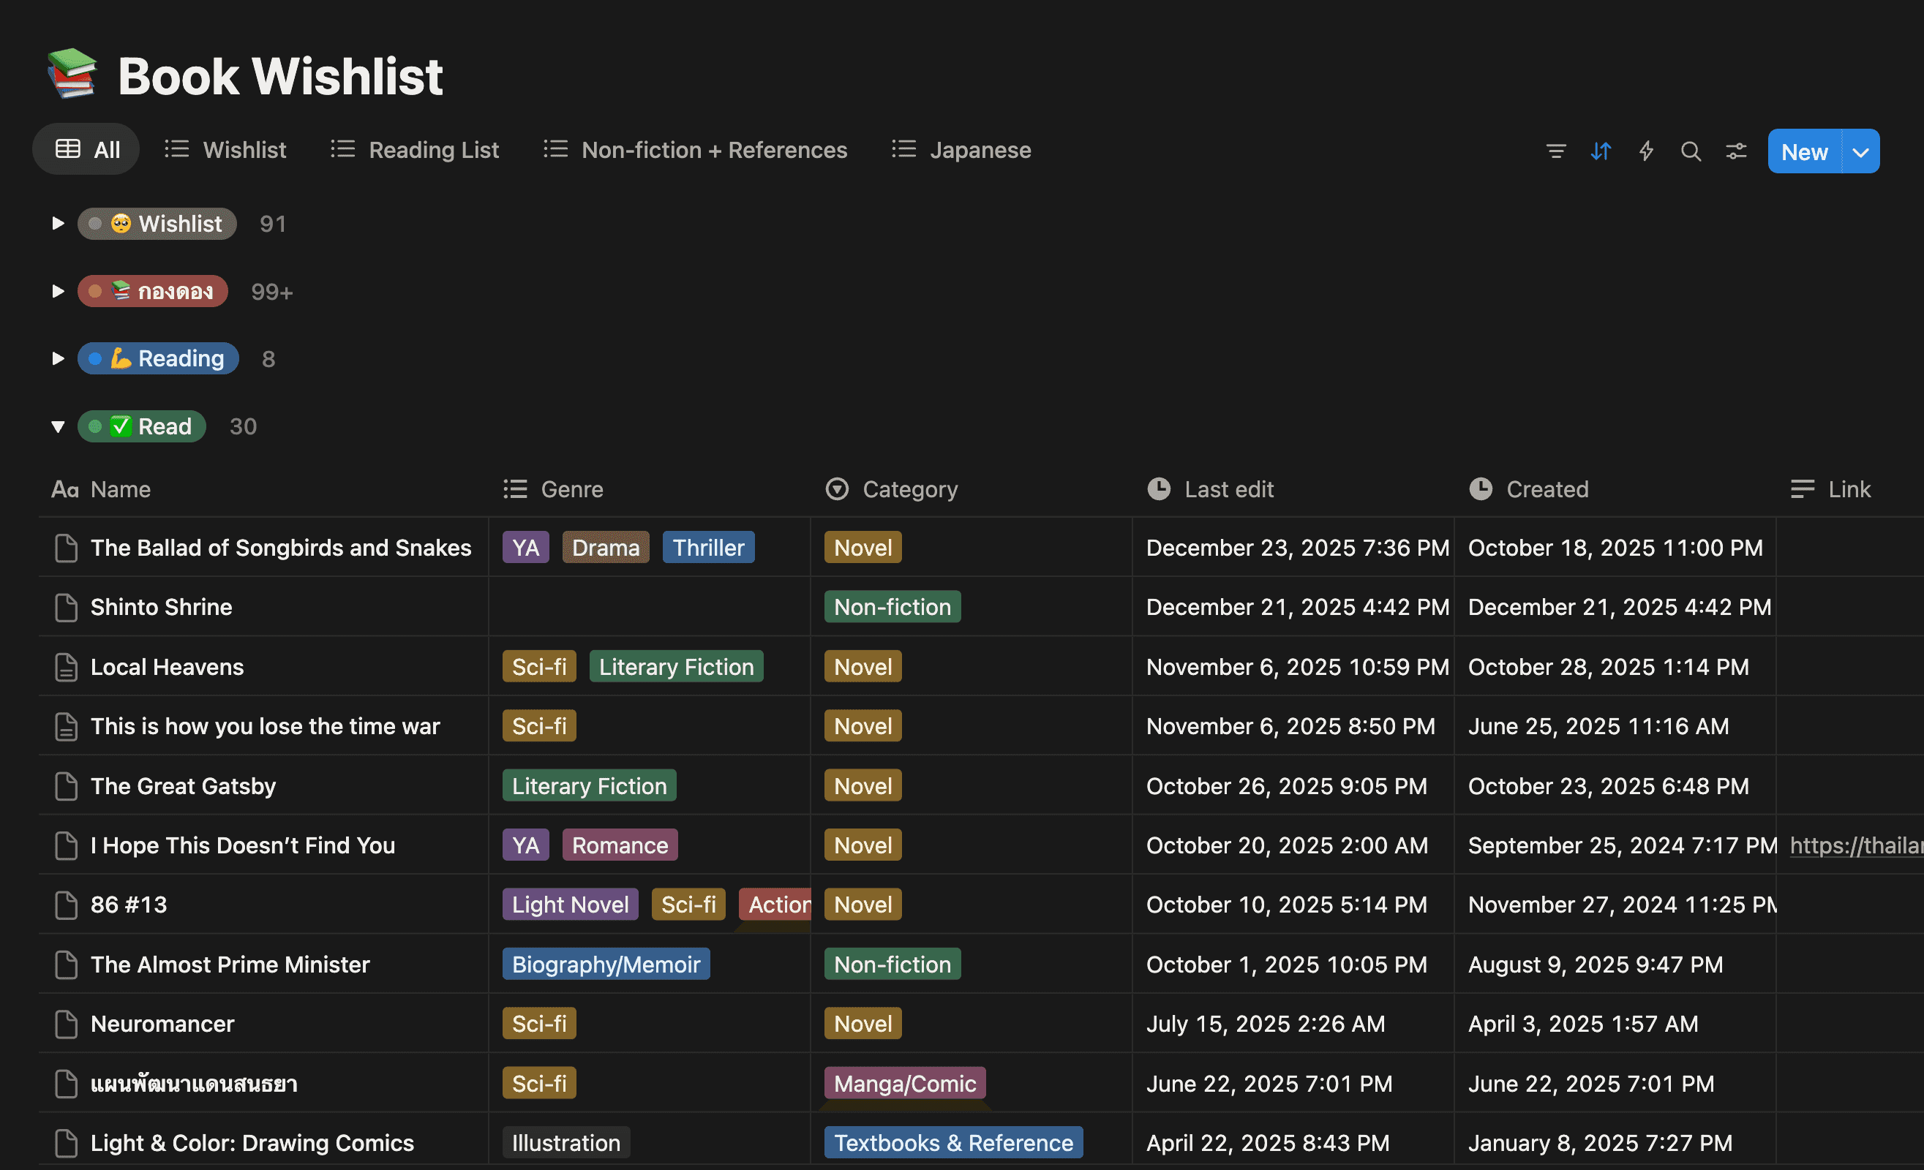Screen dimensions: 1924x1170
Task: Open the dropdown arrow next to New
Action: pyautogui.click(x=1861, y=151)
